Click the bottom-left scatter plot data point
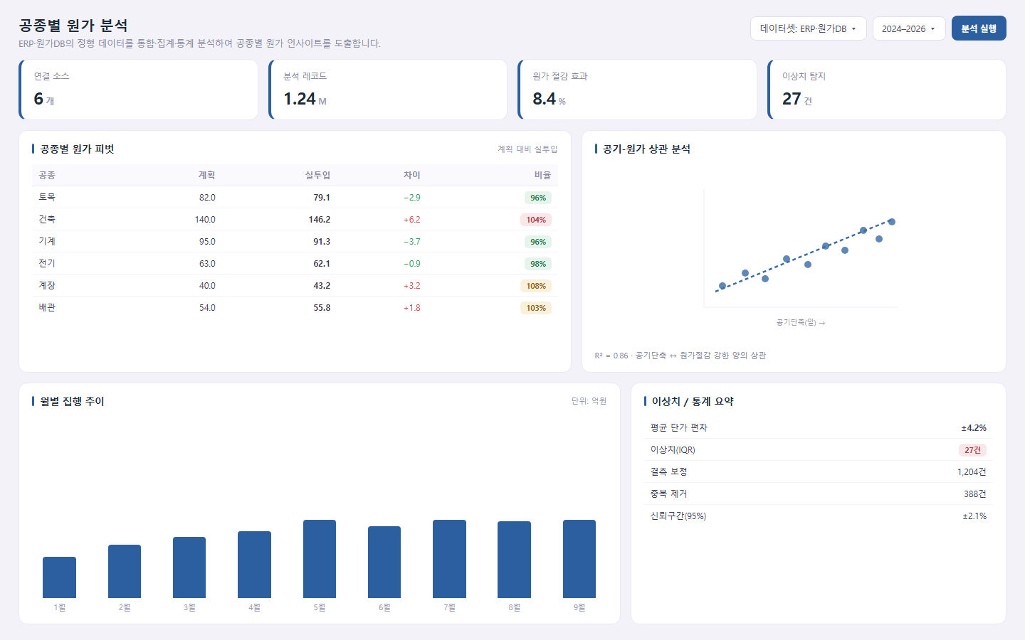The height and width of the screenshot is (640, 1025). click(x=722, y=286)
